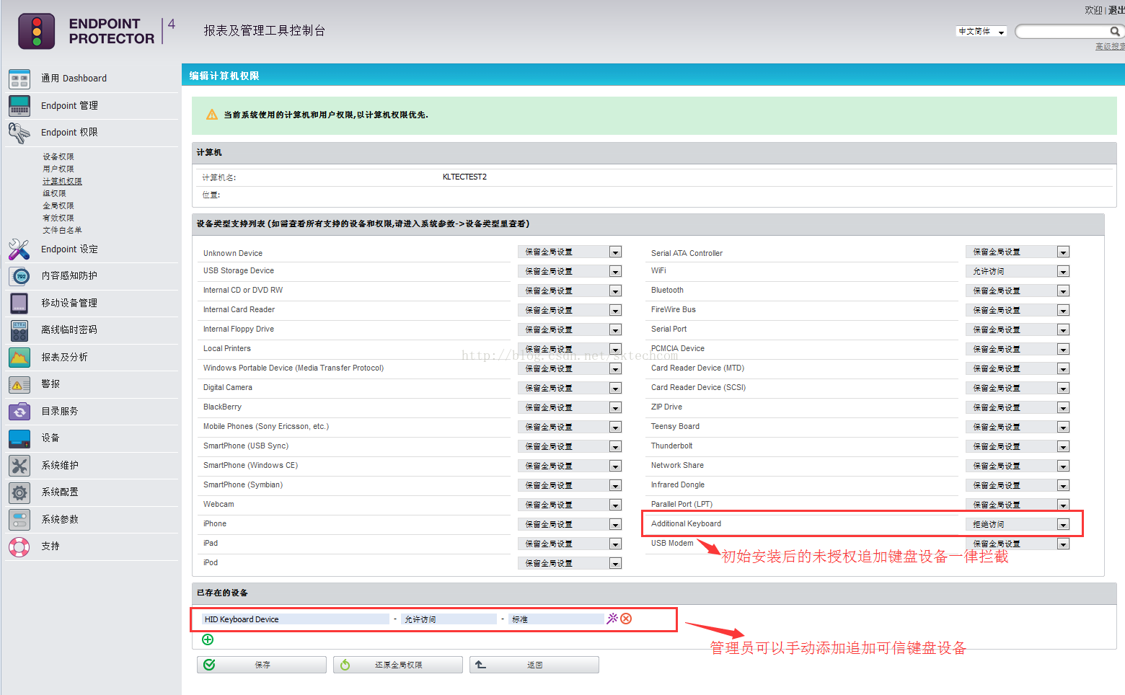The width and height of the screenshot is (1125, 695).
Task: Open the 通用 Dashboard sidebar icon
Action: click(19, 79)
